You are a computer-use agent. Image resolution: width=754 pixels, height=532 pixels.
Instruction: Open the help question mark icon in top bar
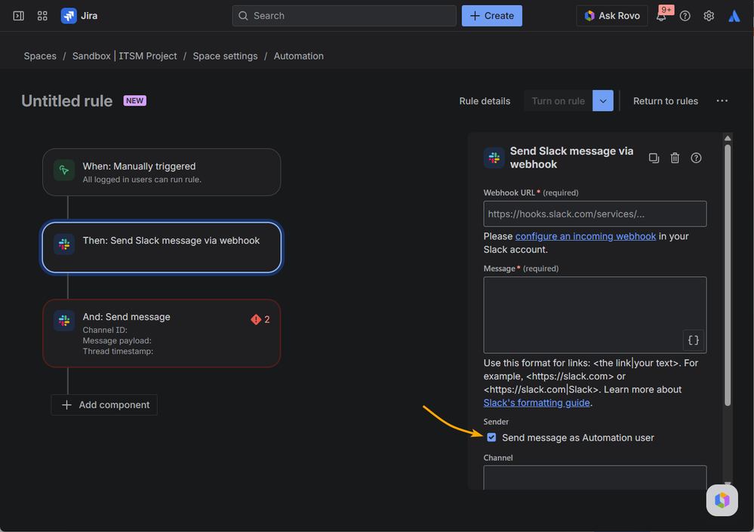point(685,16)
